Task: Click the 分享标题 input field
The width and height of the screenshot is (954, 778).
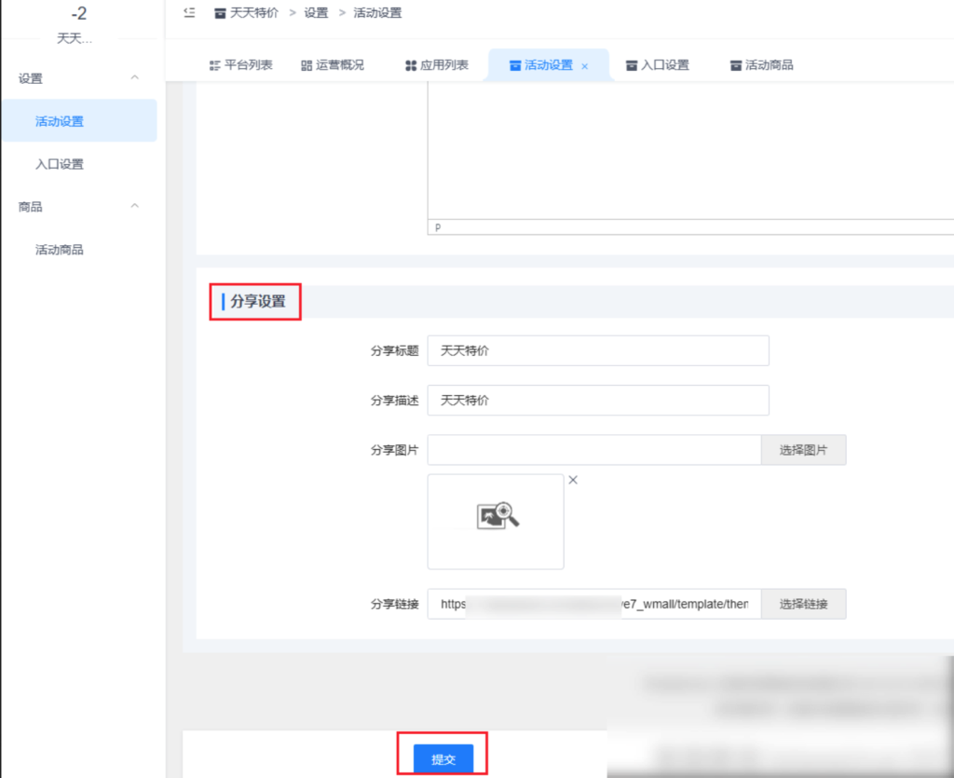Action: pyautogui.click(x=597, y=351)
